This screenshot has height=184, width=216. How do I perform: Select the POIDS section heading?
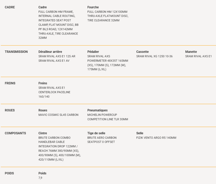click(x=9, y=173)
